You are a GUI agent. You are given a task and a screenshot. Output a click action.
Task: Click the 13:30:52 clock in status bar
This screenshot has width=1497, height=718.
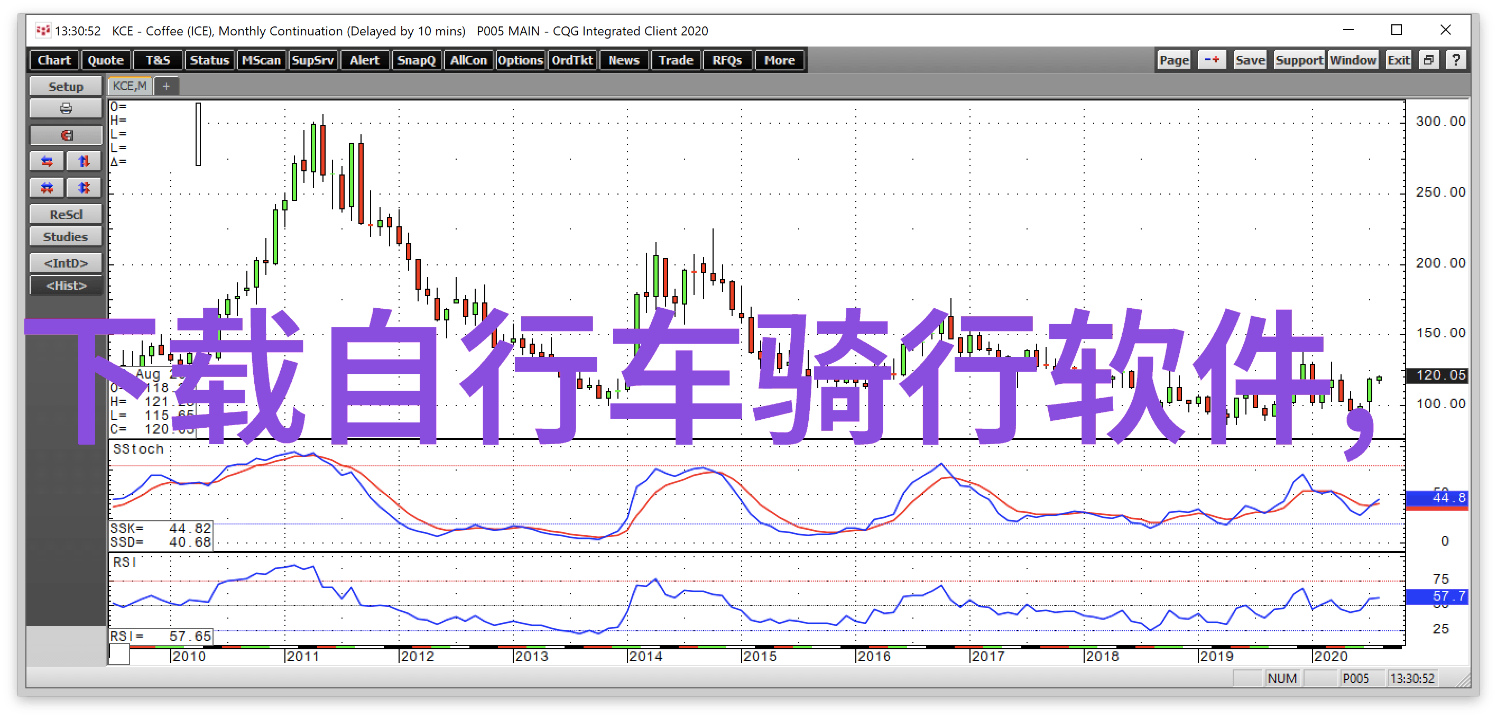(x=1412, y=678)
